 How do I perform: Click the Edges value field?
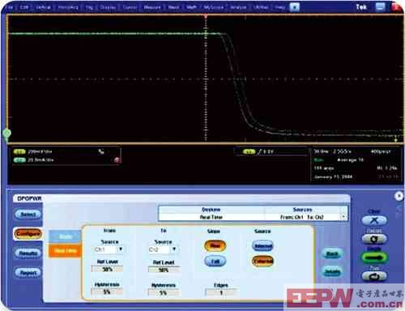[221, 292]
